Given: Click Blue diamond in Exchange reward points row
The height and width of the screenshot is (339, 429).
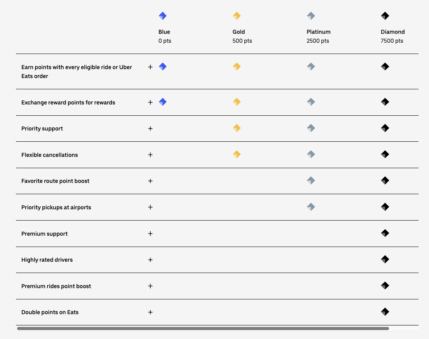Looking at the screenshot, I should pos(162,102).
